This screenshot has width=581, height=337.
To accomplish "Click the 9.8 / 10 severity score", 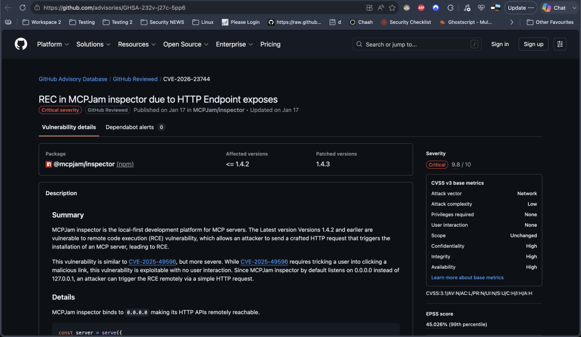I will [x=461, y=164].
